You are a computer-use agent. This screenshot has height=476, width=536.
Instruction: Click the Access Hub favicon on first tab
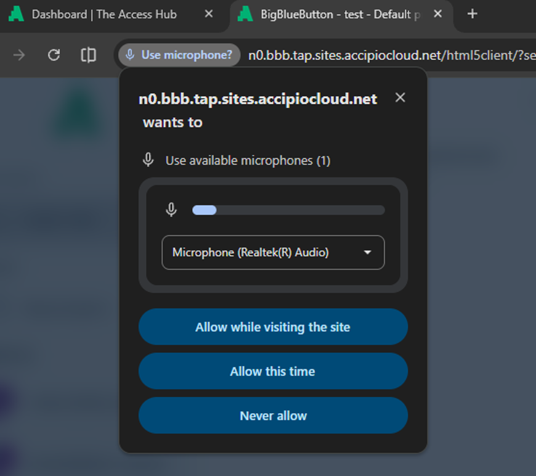point(16,14)
